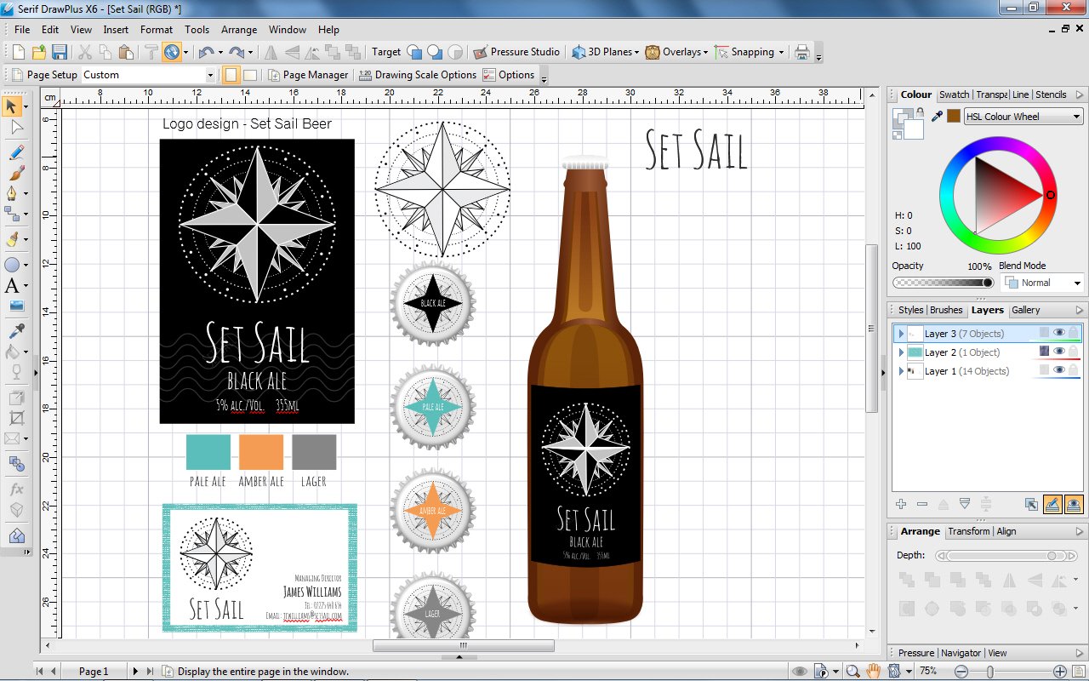1089x681 pixels.
Task: Switch to the Swatch tab
Action: pyautogui.click(x=954, y=94)
